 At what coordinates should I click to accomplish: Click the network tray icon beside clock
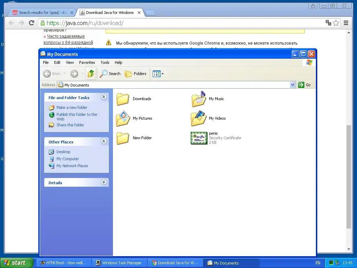[337, 263]
